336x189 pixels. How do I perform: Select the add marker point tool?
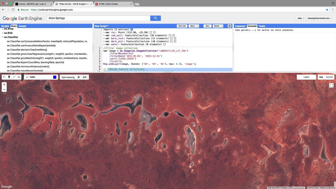[x=9, y=77]
